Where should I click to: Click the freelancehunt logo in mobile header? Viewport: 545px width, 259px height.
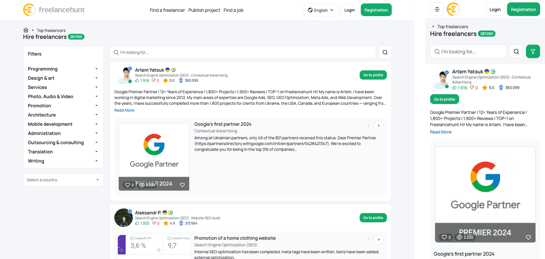[x=453, y=9]
